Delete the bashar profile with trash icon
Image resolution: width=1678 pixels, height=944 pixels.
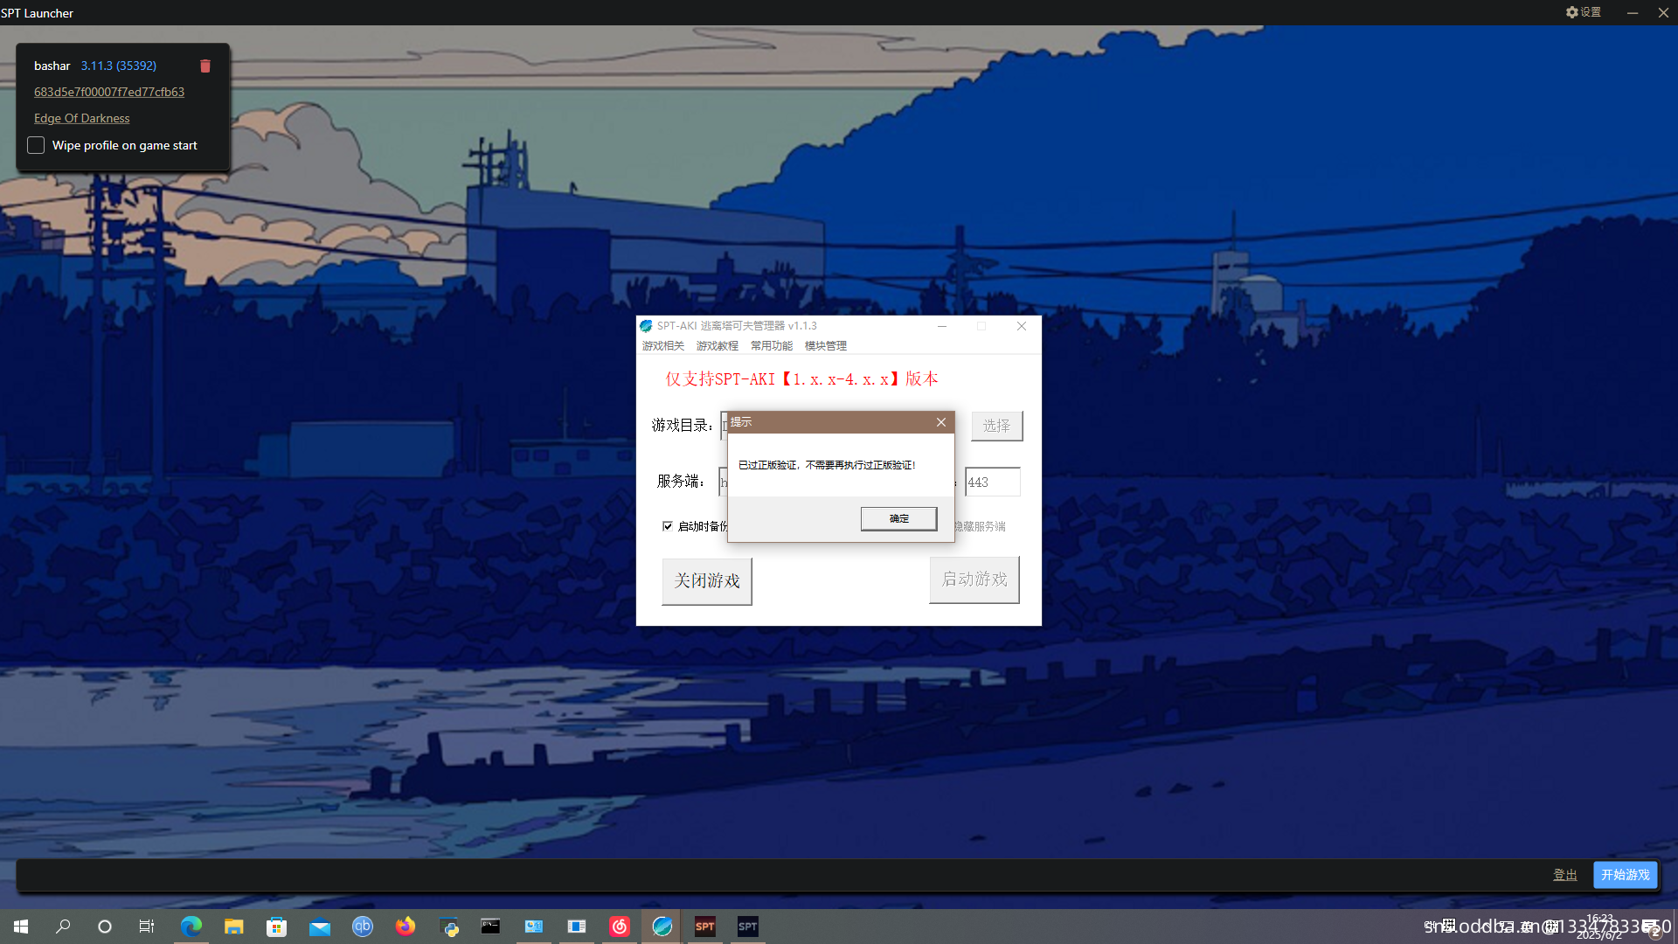click(x=205, y=66)
